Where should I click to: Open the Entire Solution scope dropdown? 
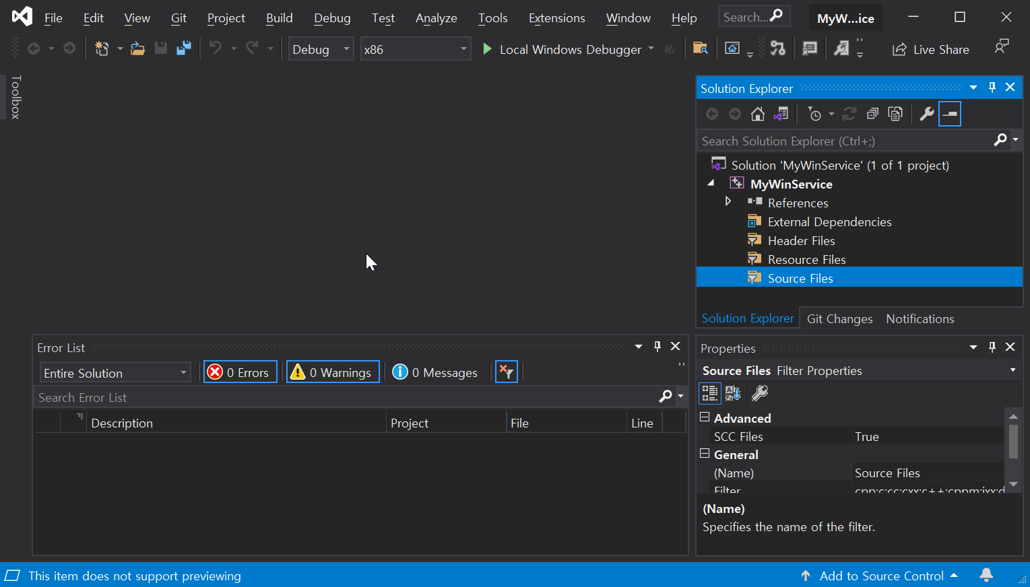coord(115,372)
